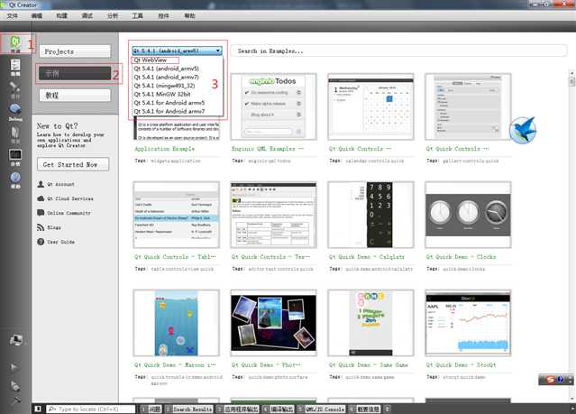Screen dimensions: 576x414
Task: Click the blue bird floating icon
Action: click(523, 130)
